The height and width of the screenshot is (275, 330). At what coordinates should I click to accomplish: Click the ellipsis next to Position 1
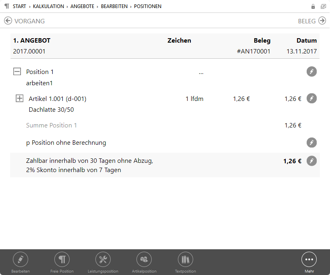pyautogui.click(x=201, y=72)
